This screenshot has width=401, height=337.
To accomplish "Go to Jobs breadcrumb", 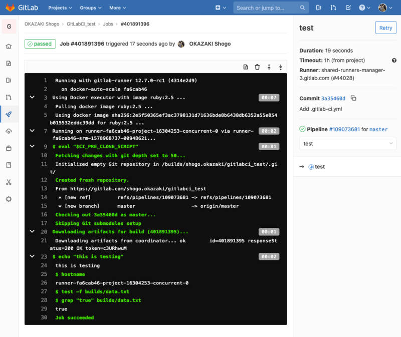I will coord(108,24).
